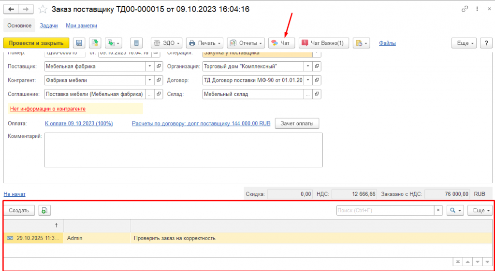Copy link via the chain icon
495x271 pixels.
point(465,9)
